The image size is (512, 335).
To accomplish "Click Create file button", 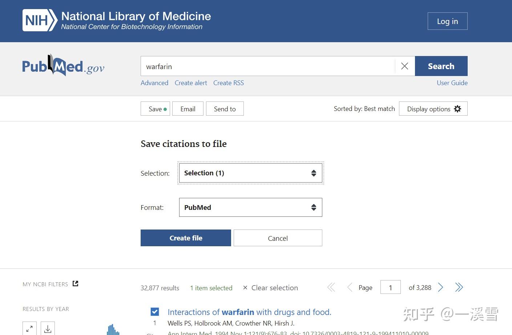I will (x=186, y=238).
